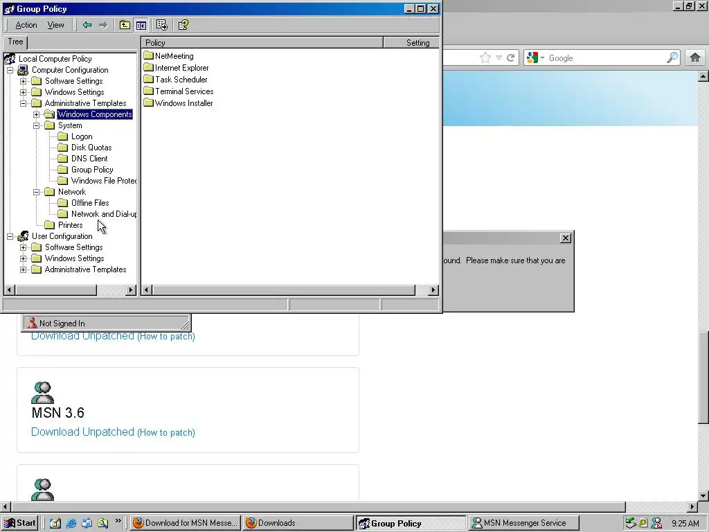Click right arrow of tree pane scrollbar
Image resolution: width=709 pixels, height=532 pixels.
pos(131,290)
